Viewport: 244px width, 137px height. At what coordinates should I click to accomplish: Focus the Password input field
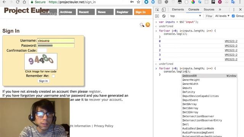[x=56, y=46]
